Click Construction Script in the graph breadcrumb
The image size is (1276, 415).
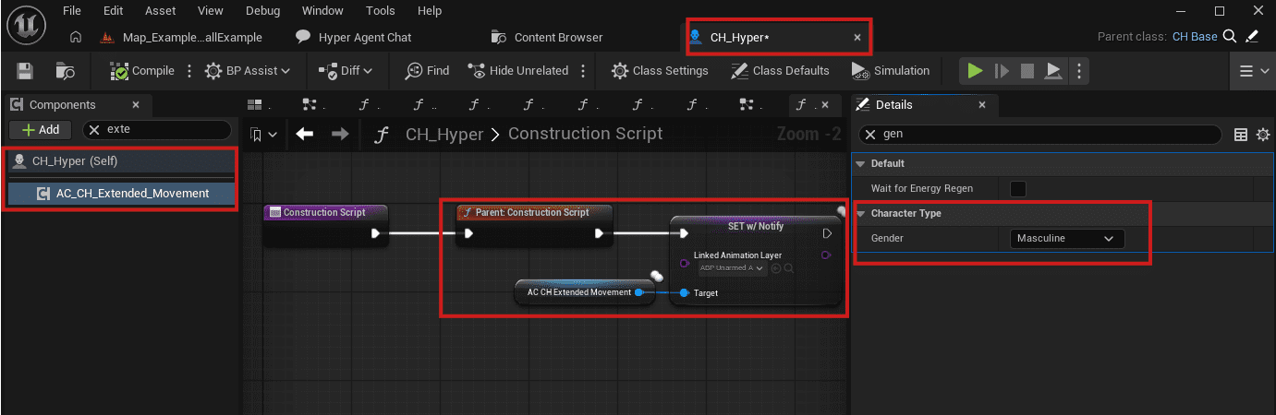tap(585, 135)
